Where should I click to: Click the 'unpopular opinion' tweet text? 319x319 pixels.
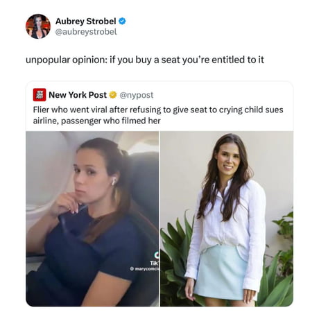click(145, 60)
